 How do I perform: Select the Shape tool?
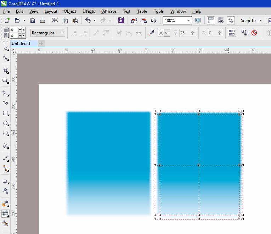click(6, 58)
